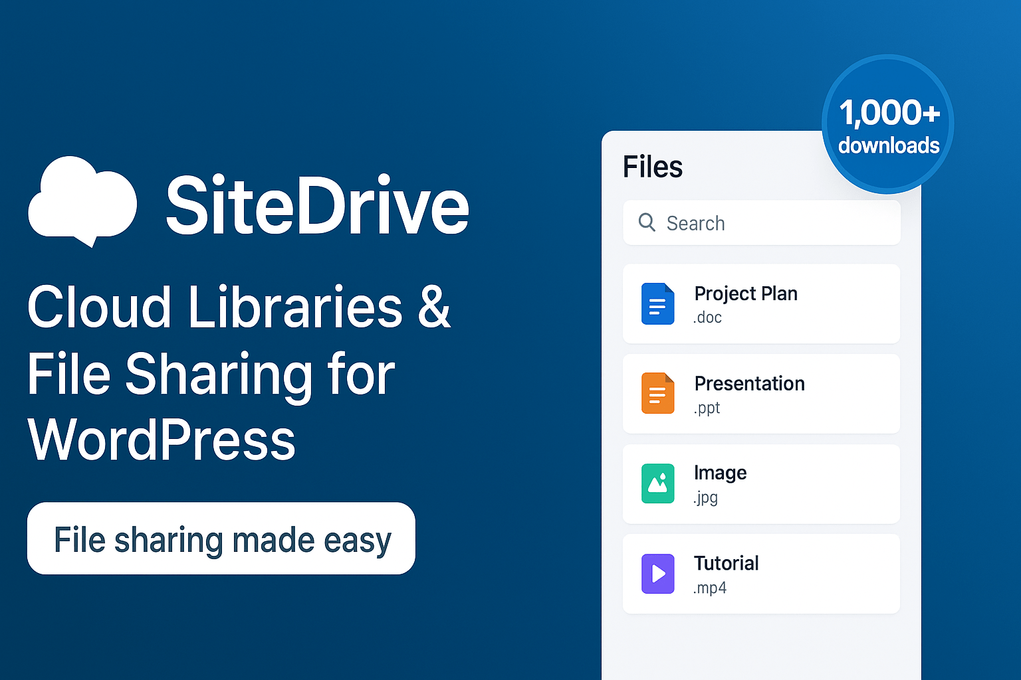
Task: Play the Tutorial .mp4 file
Action: coord(761,574)
